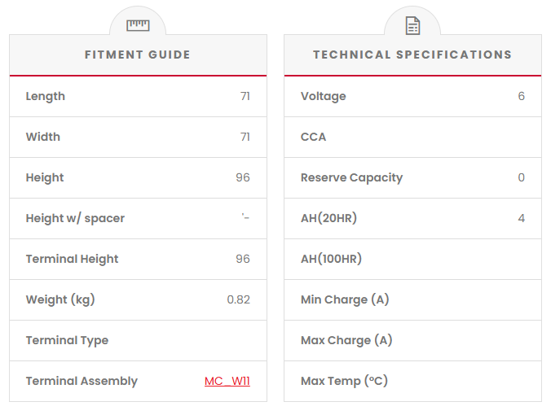Select the Fitment Guide heading
The image size is (551, 415).
tap(138, 55)
